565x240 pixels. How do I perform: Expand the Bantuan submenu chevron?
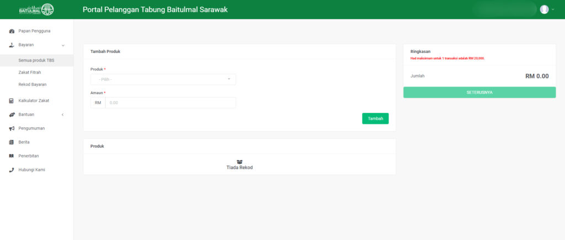pyautogui.click(x=63, y=114)
